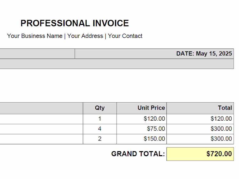This screenshot has width=239, height=179.
Task: Click the $150.00 unit price cell
Action: (x=142, y=139)
